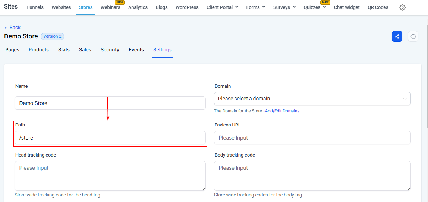Navigate to QR Codes

[x=378, y=7]
